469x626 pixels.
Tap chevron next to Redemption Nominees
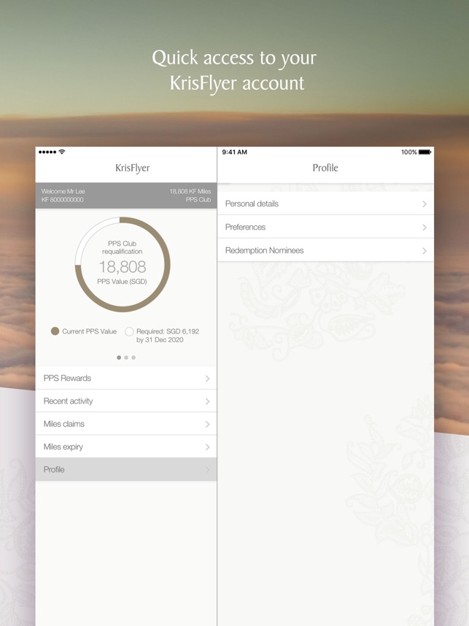pyautogui.click(x=425, y=251)
